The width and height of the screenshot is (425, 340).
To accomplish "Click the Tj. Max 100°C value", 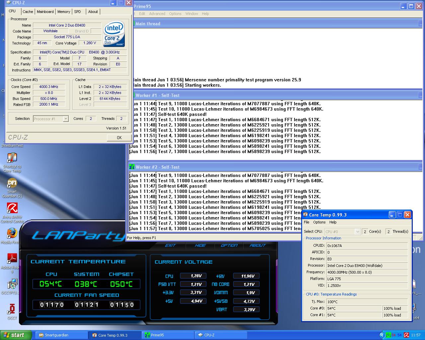I will (x=367, y=302).
